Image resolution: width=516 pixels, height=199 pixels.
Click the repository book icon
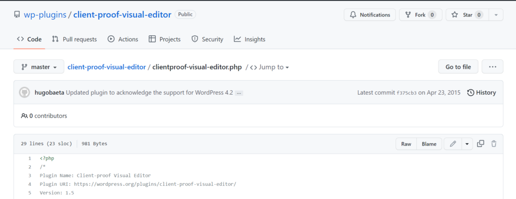click(17, 15)
